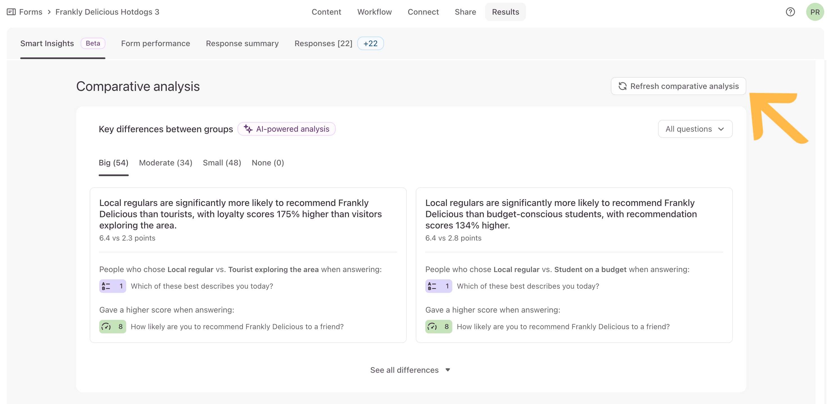Click the Frankly Delicious Hotdogs 3 breadcrumb
Screen dimensions: 827x404
point(107,12)
